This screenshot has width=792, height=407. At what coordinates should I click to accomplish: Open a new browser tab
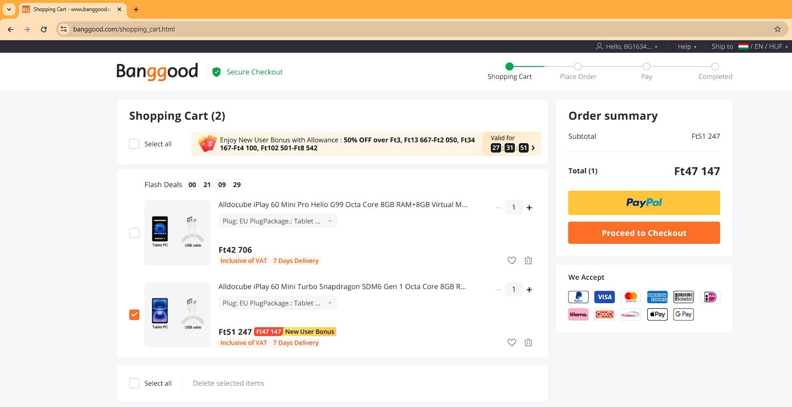click(136, 9)
